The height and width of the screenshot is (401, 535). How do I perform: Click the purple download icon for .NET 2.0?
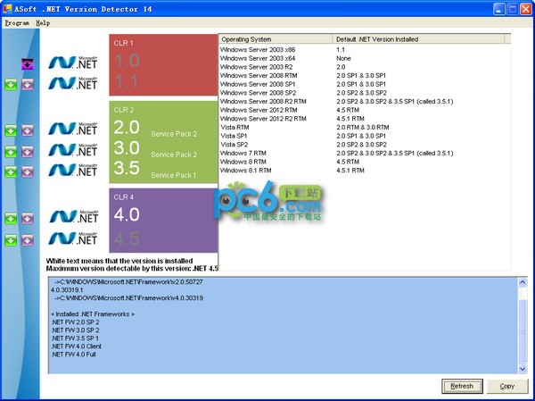pyautogui.click(x=28, y=130)
